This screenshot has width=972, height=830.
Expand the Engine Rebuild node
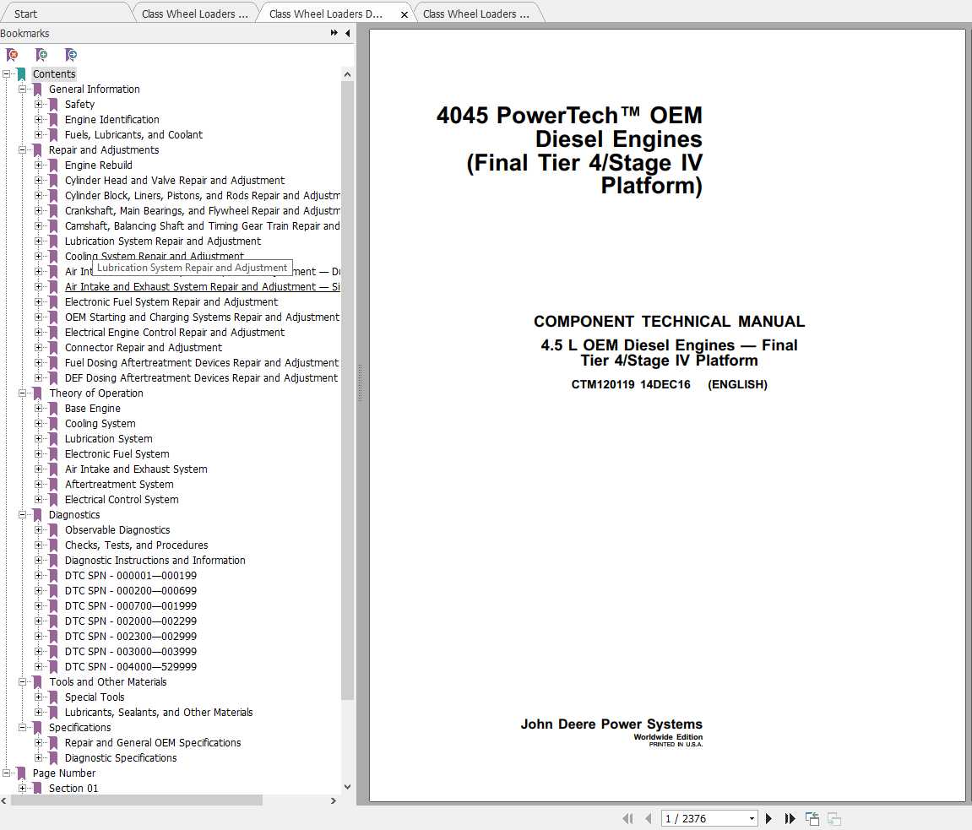tap(39, 165)
